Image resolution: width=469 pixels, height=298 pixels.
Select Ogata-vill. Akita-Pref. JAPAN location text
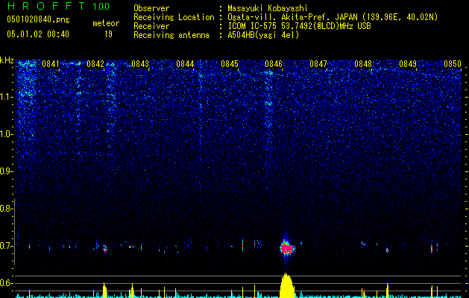coord(333,17)
